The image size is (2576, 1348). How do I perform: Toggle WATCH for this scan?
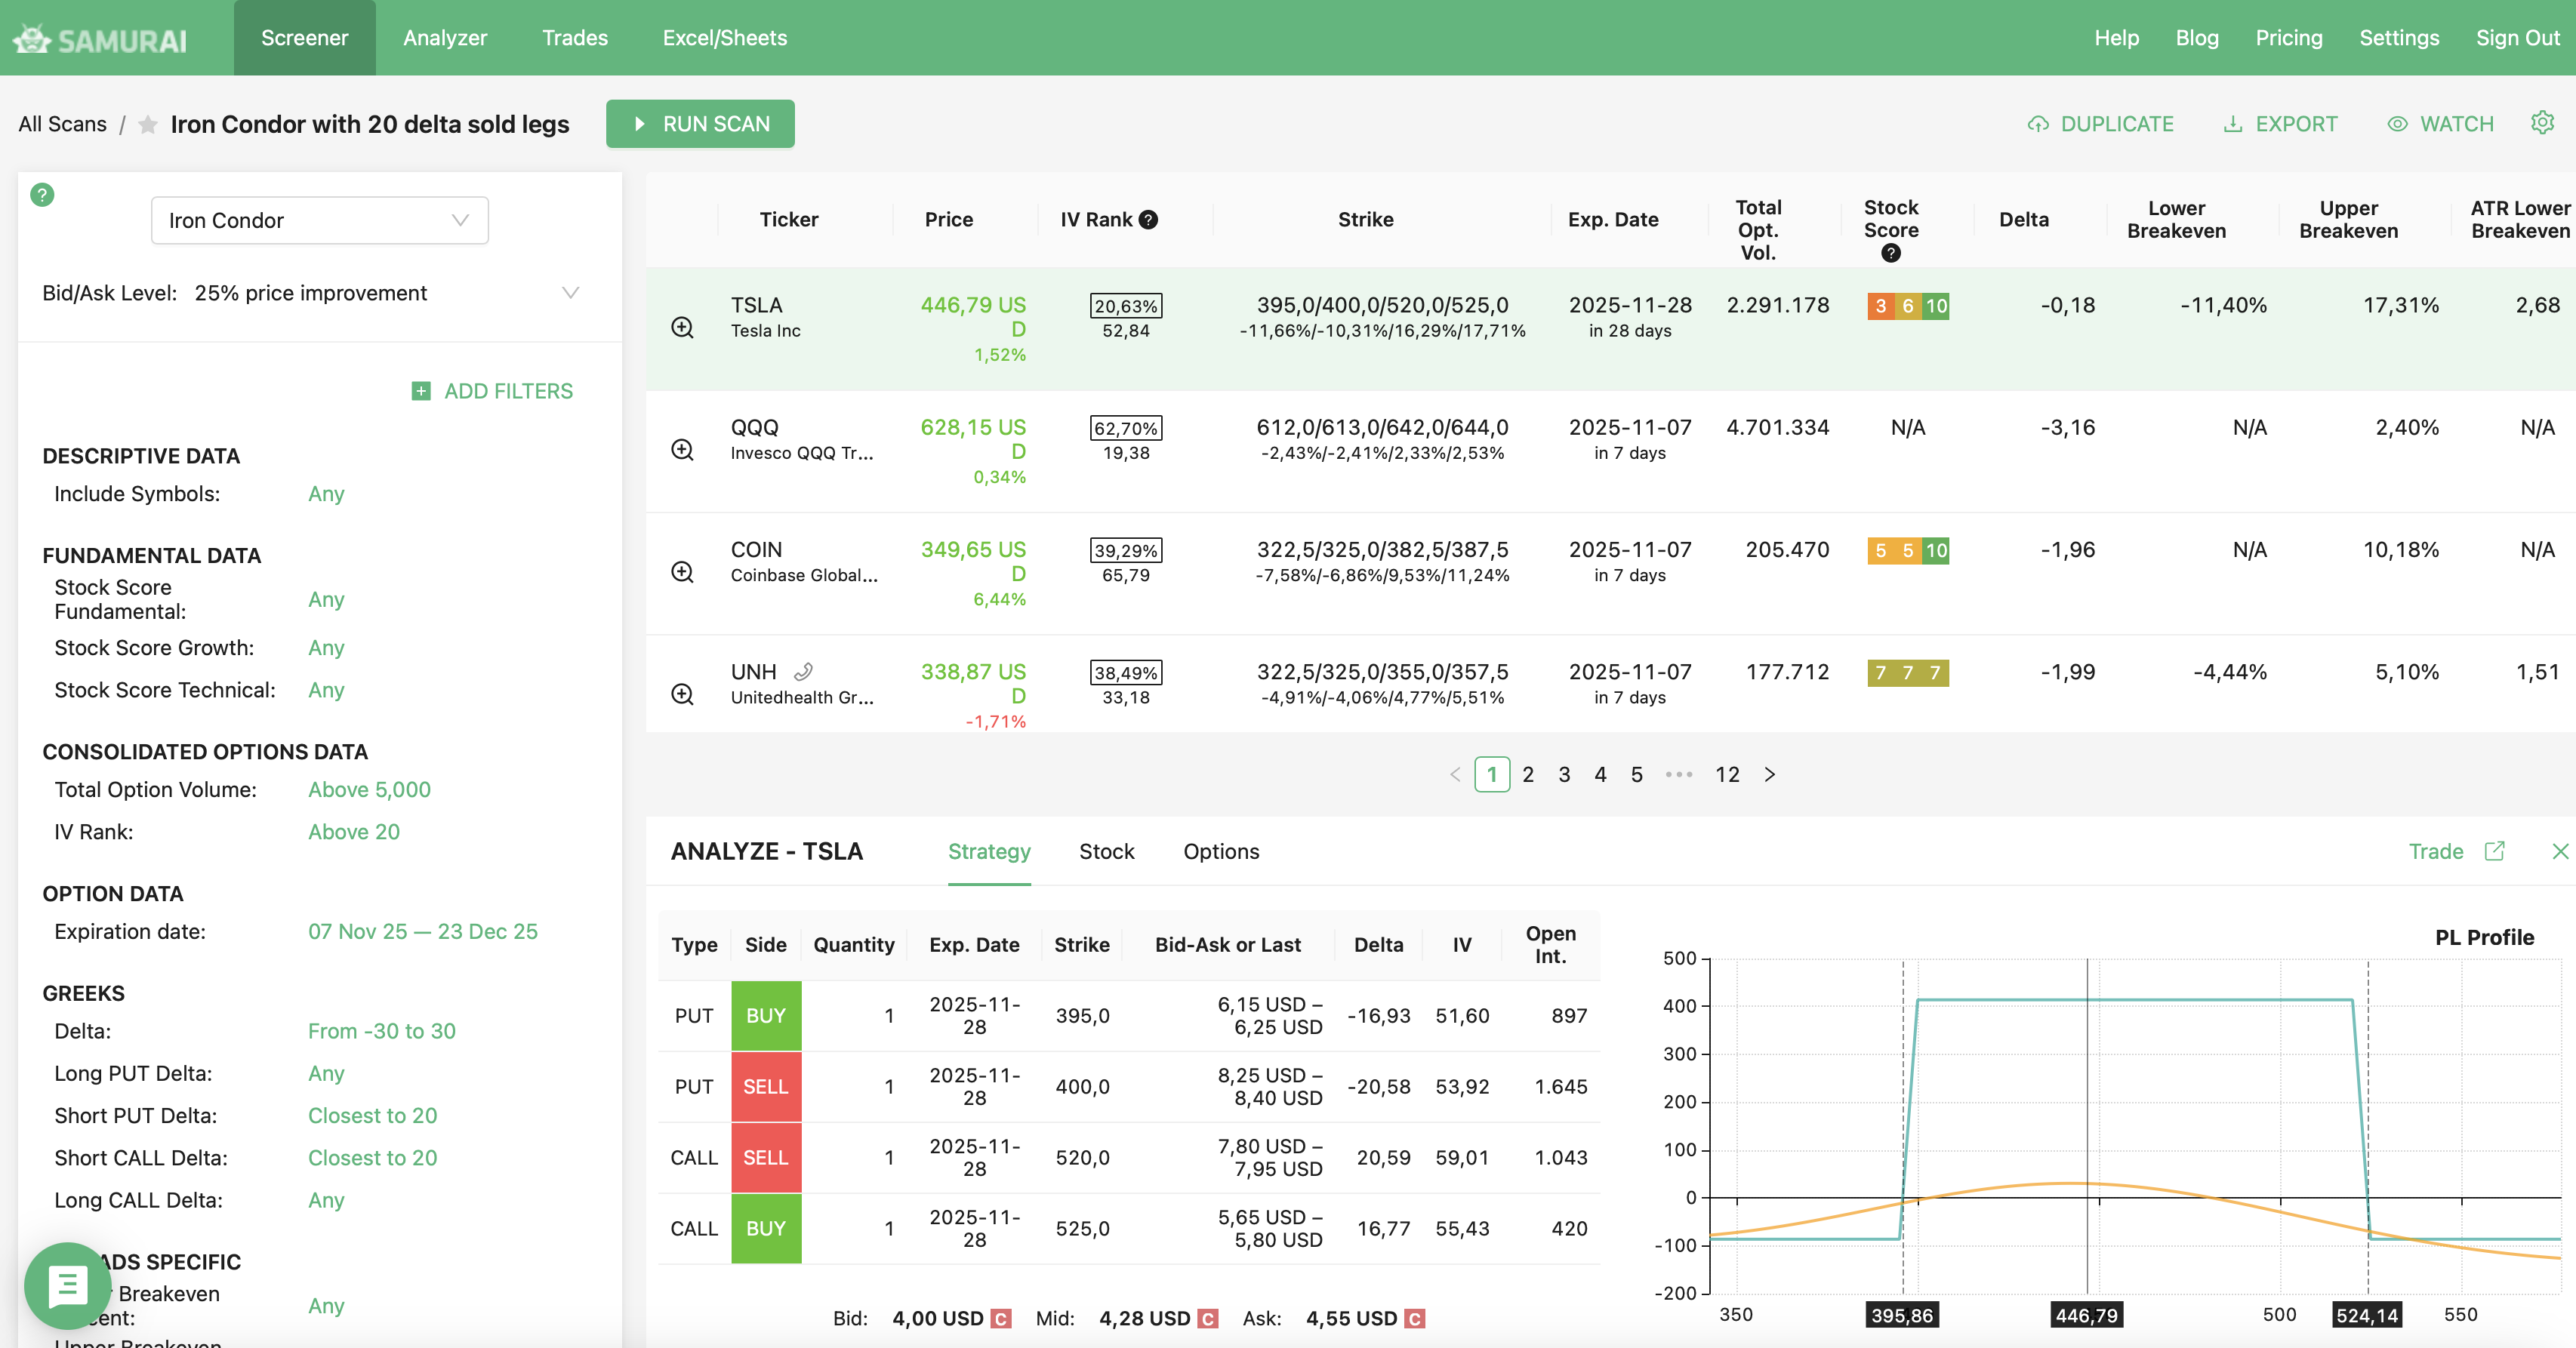2441,124
